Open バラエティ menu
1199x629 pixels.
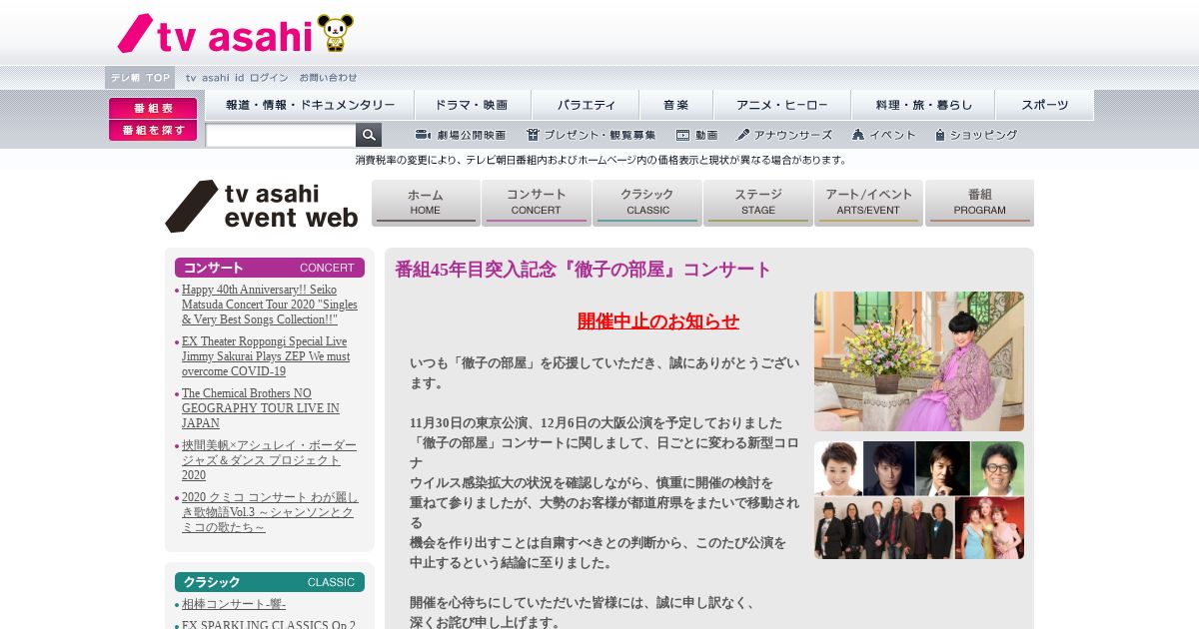coord(587,105)
